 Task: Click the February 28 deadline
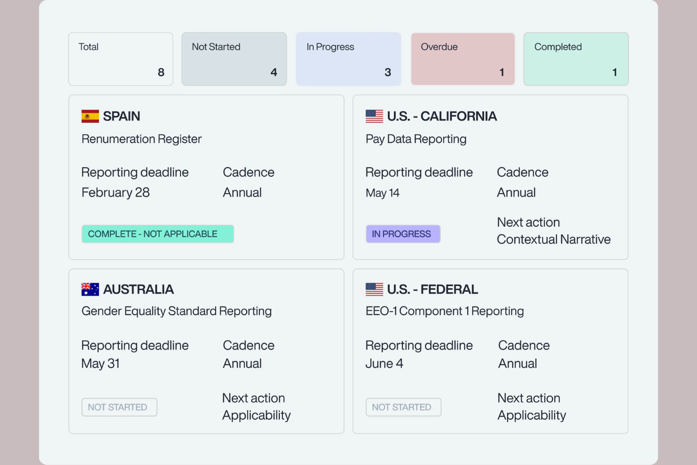click(x=115, y=192)
